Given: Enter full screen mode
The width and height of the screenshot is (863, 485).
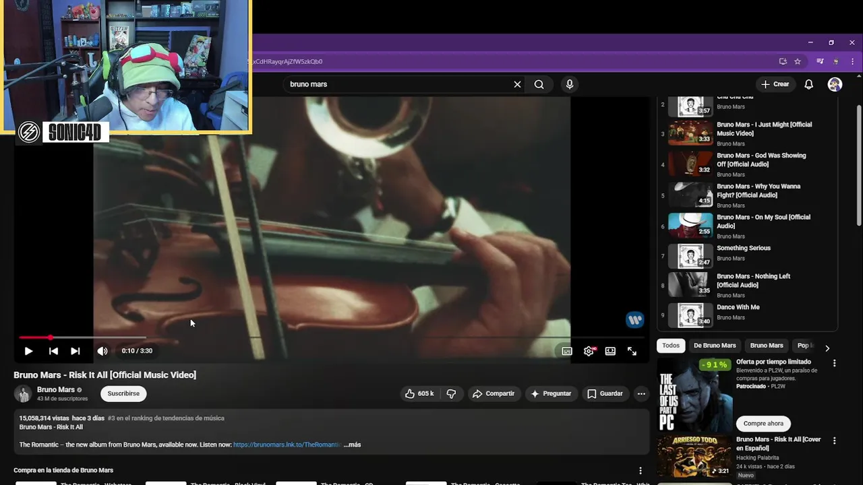Looking at the screenshot, I should pos(632,351).
